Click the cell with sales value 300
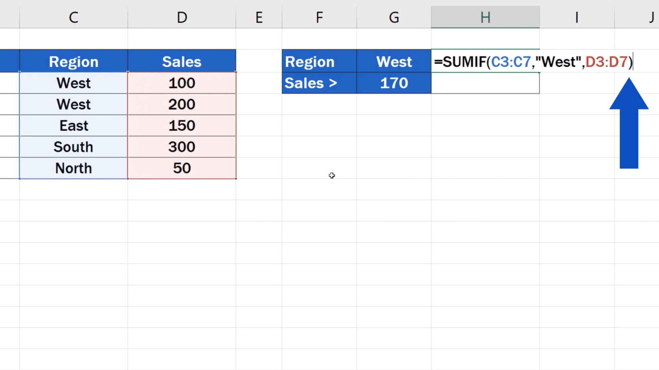This screenshot has width=659, height=370. 182,147
